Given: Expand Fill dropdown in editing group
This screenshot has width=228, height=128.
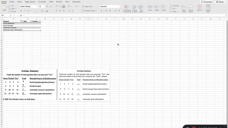Looking at the screenshot, I should tap(176, 9).
